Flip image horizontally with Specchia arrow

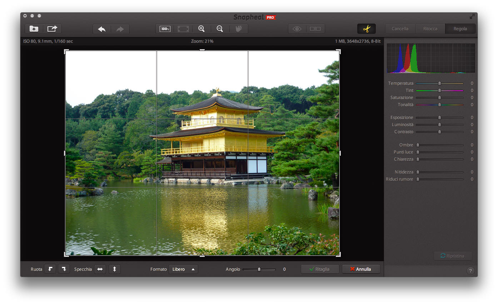coord(100,269)
